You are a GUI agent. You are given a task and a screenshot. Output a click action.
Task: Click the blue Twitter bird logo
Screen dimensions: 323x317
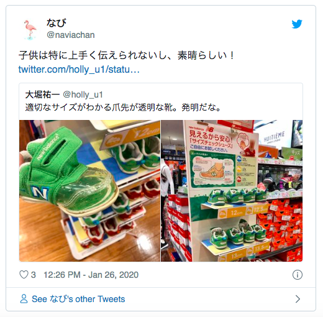coord(297,24)
